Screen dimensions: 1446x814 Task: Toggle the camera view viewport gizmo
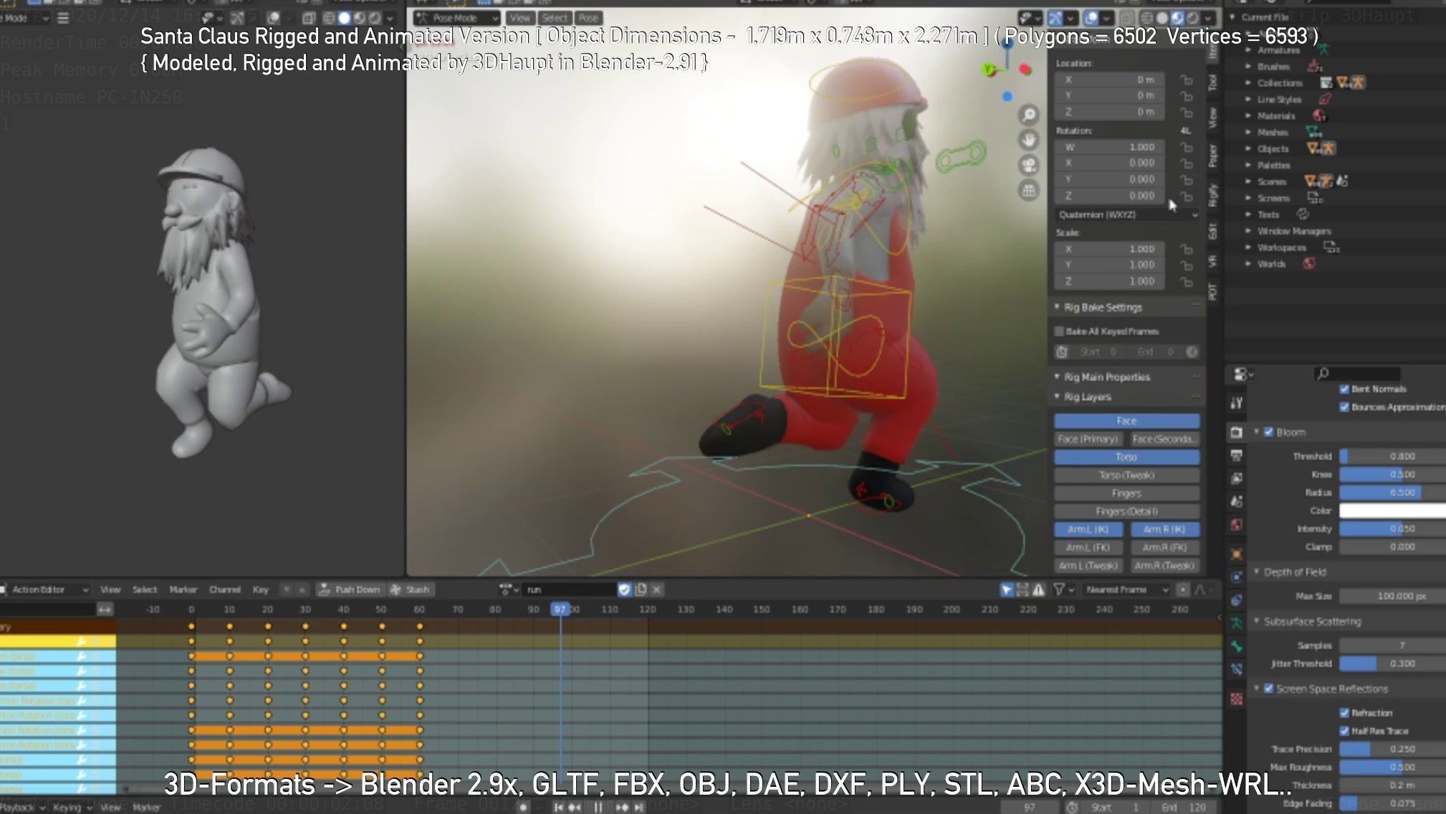click(x=1029, y=166)
